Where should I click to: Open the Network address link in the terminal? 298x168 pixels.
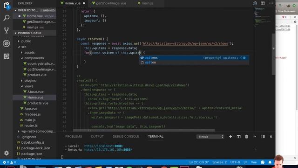click(x=108, y=150)
